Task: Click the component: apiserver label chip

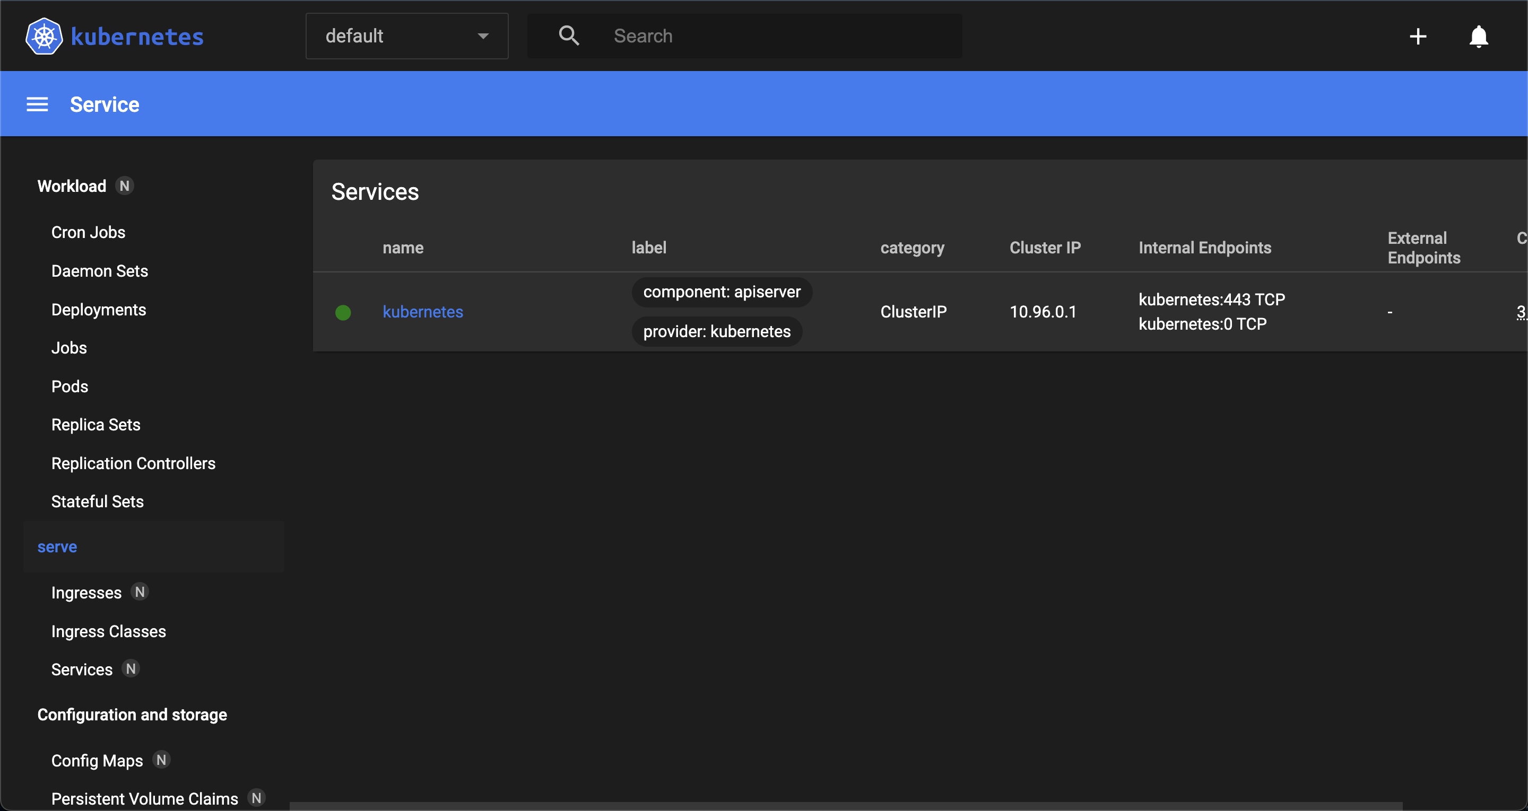Action: pos(722,292)
